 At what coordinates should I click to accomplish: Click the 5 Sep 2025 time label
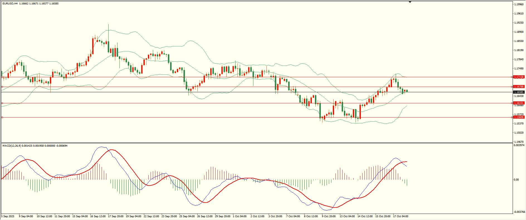click(8, 216)
